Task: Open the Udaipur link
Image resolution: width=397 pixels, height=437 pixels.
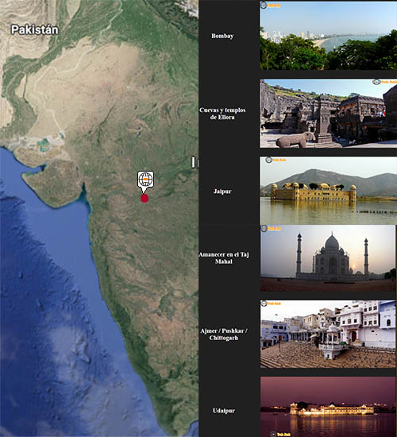Action: click(224, 411)
